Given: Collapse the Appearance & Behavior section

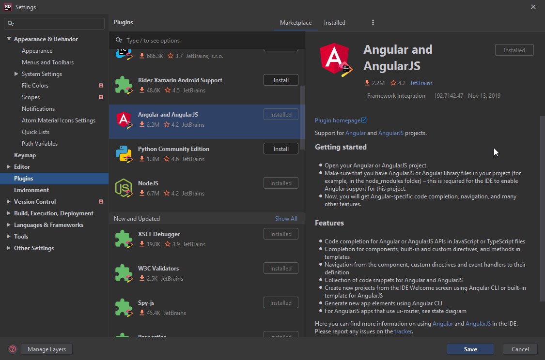Looking at the screenshot, I should click(9, 39).
